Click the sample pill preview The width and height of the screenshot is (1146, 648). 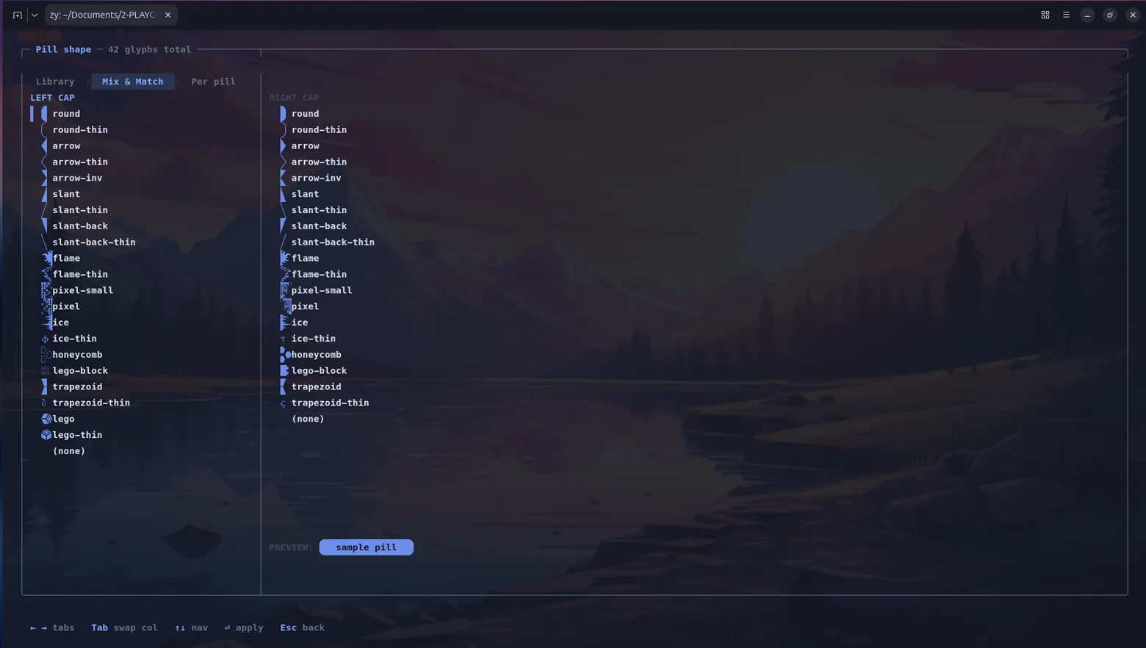[x=366, y=547]
